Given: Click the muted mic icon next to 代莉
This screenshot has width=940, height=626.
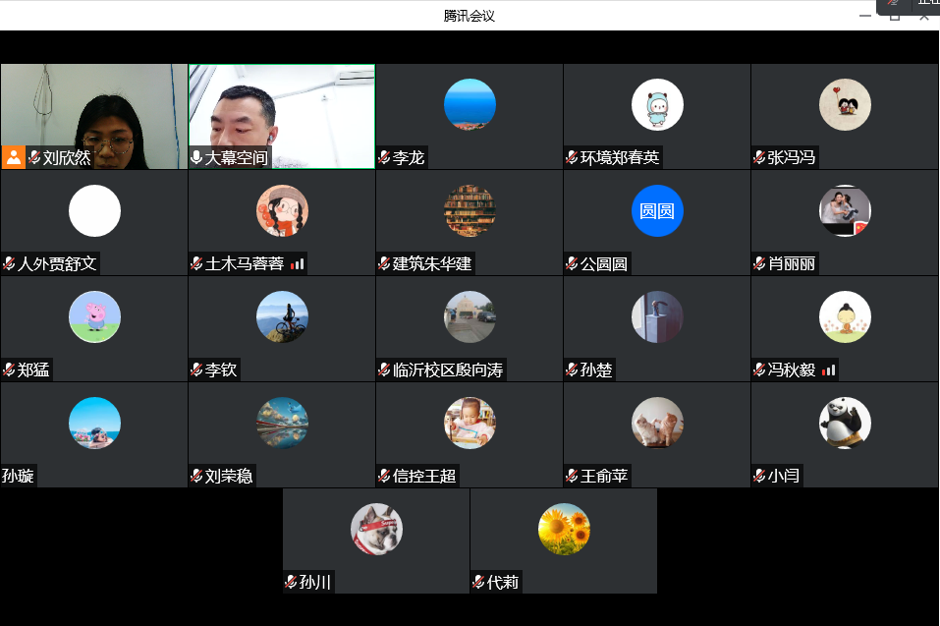Looking at the screenshot, I should click(478, 582).
